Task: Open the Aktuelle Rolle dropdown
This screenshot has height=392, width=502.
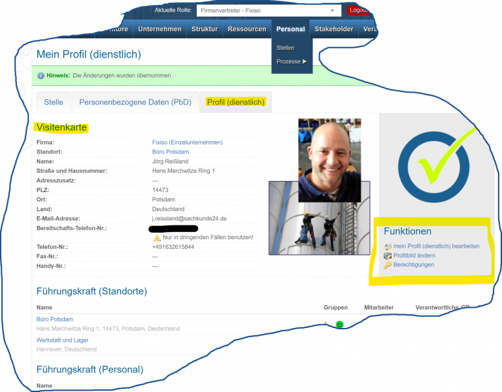Action: point(268,10)
